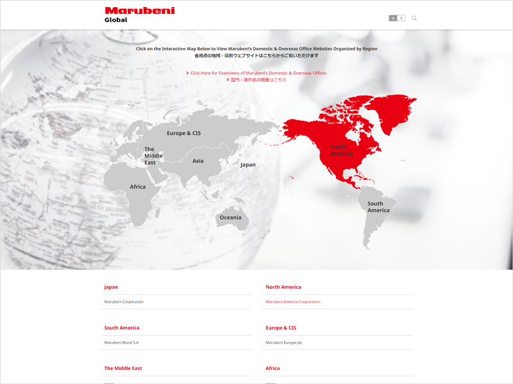Click the Europe & CIS section heading
Screen dimensions: 513x384
pos(281,328)
